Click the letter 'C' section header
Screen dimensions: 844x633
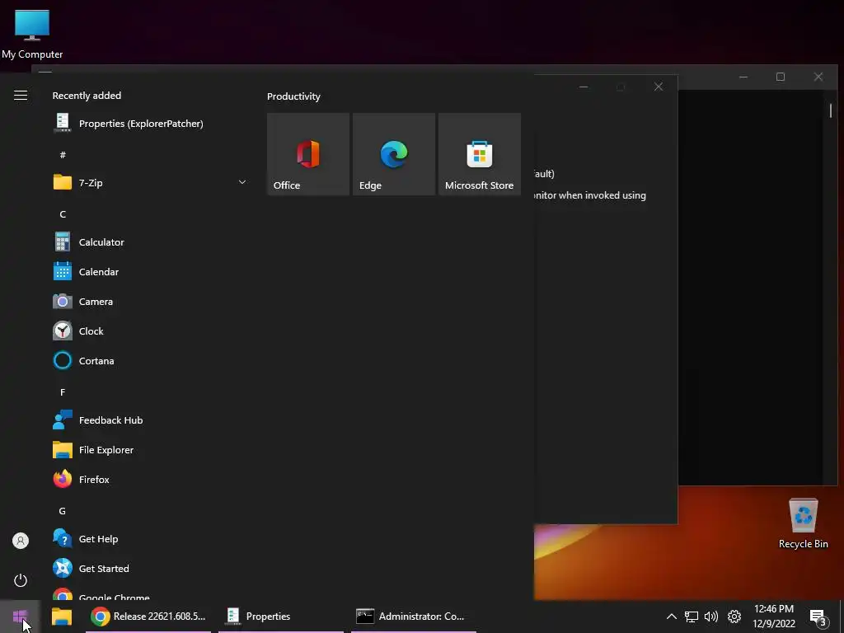click(63, 214)
